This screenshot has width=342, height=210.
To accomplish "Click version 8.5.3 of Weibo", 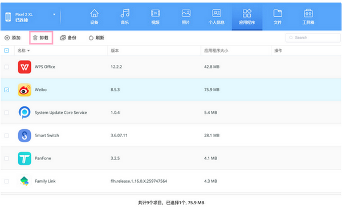I will point(115,90).
